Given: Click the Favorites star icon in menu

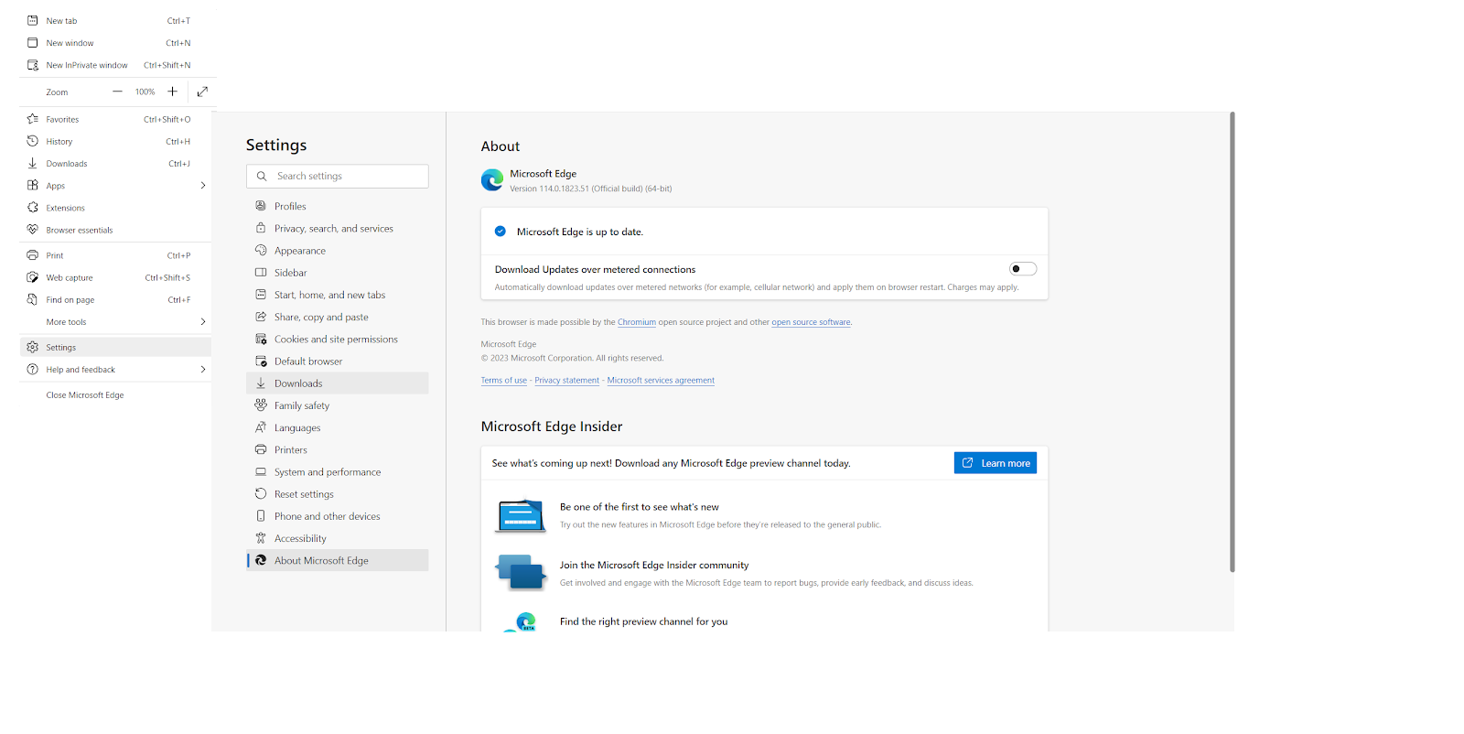Looking at the screenshot, I should coord(33,119).
